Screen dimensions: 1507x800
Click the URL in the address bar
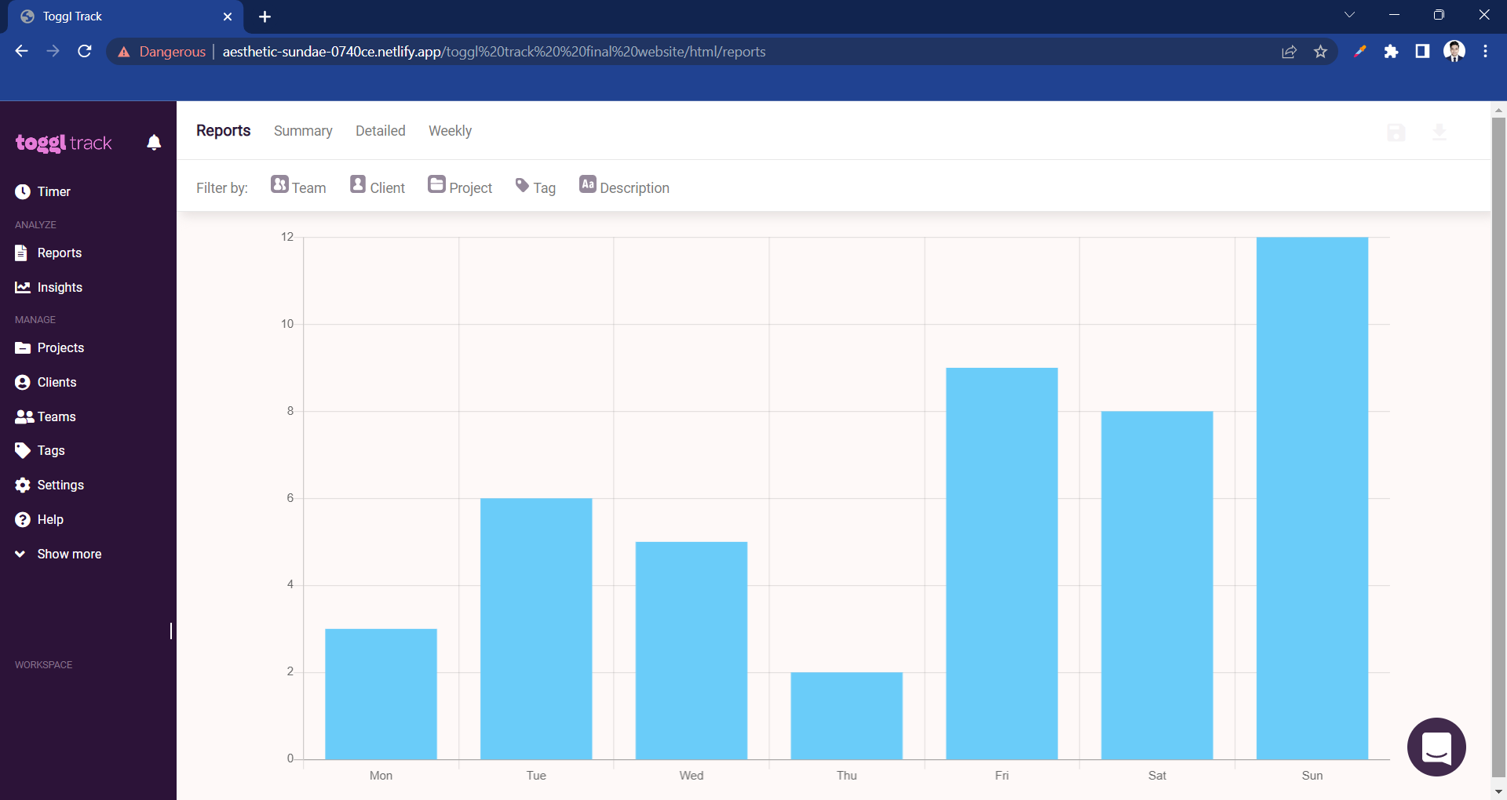click(x=494, y=52)
